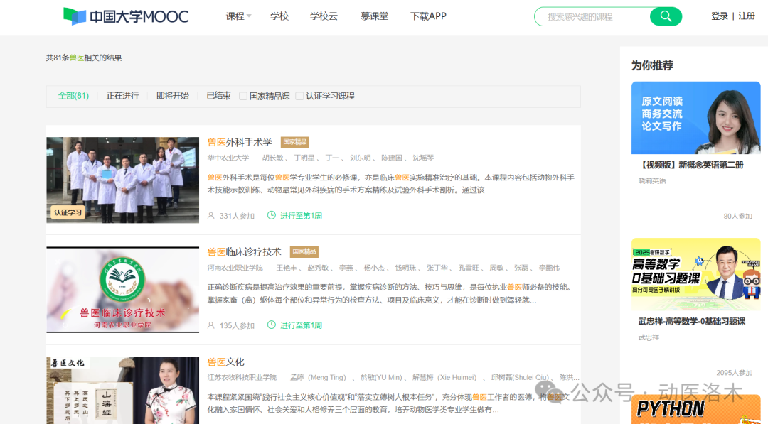
Task: Select the 即将开始 filter tab
Action: [172, 96]
